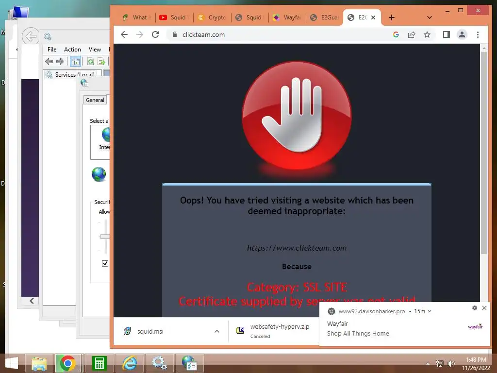This screenshot has height=373, width=497.
Task: Toggle Services console tree pane icon
Action: tap(75, 62)
